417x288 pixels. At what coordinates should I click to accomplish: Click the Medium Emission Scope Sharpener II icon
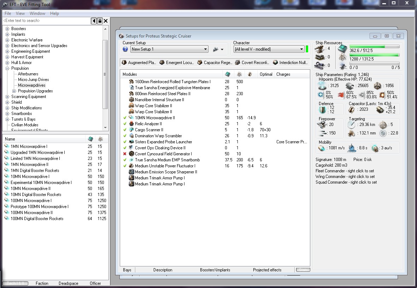(x=131, y=172)
